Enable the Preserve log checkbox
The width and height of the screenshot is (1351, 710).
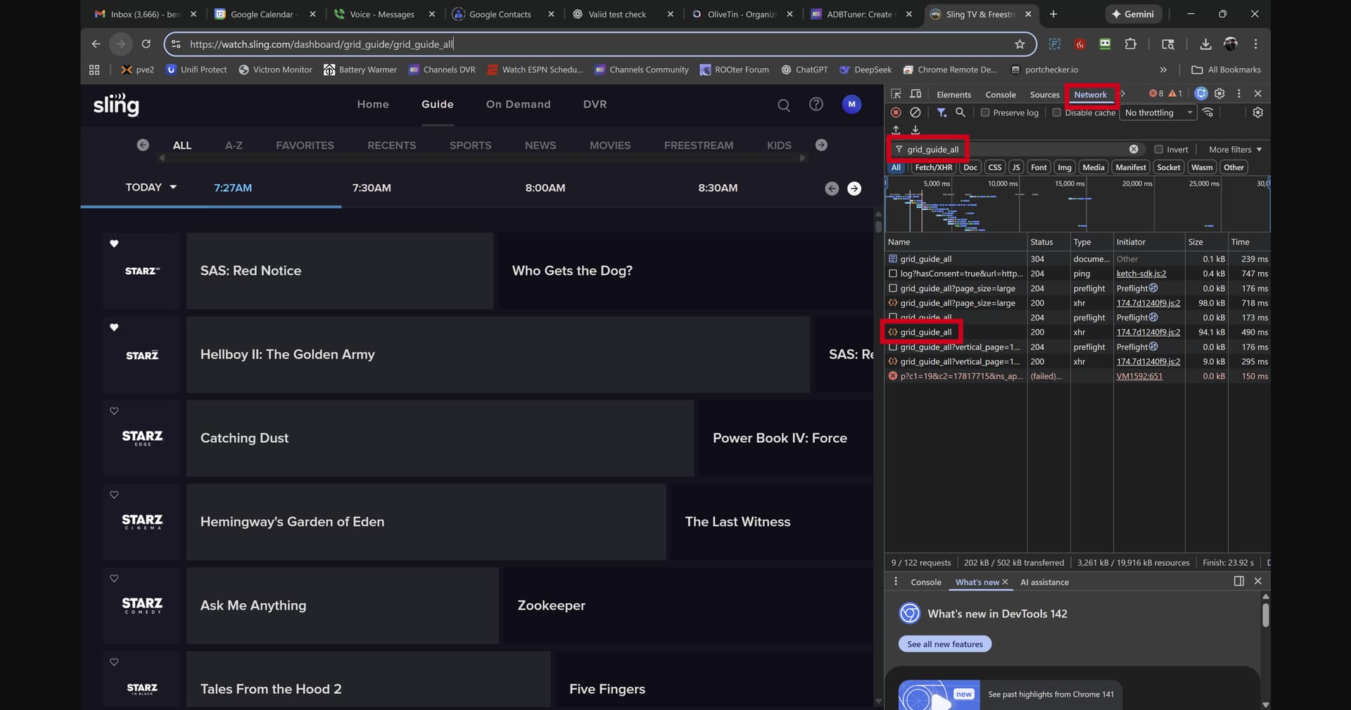point(985,112)
